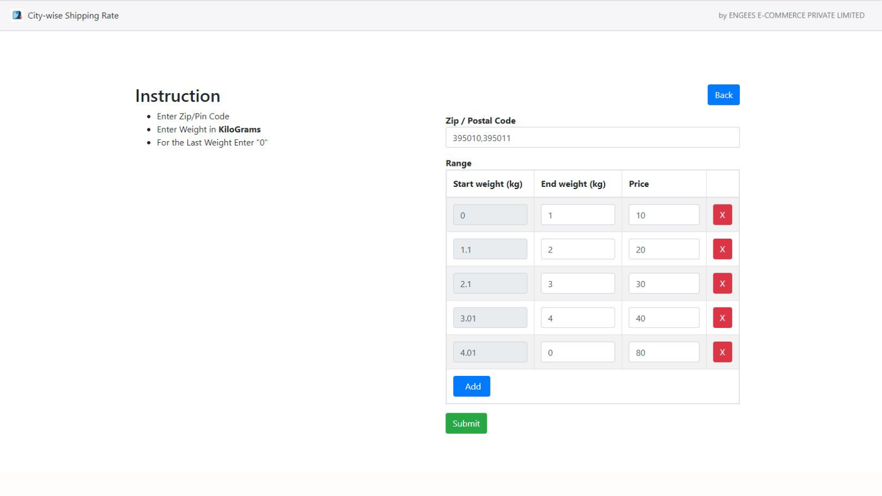
Task: Click the end weight field containing 3
Action: pyautogui.click(x=577, y=283)
